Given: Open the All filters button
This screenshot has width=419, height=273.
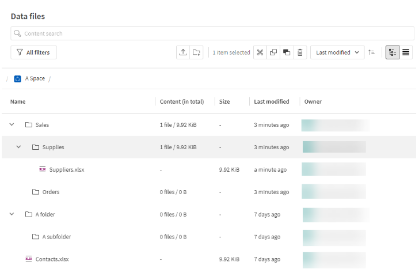Looking at the screenshot, I should click(33, 52).
